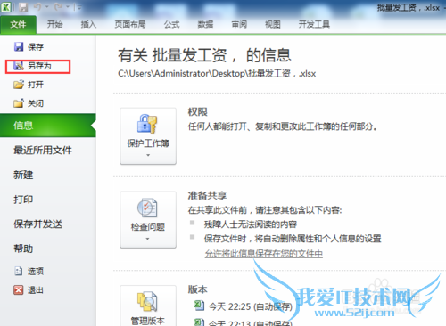
Task: Select 新建 in the file sidebar
Action: pos(23,175)
